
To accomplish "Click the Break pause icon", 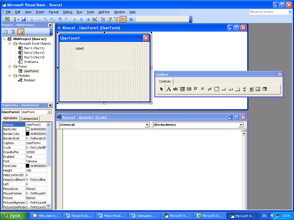I will coord(81,19).
